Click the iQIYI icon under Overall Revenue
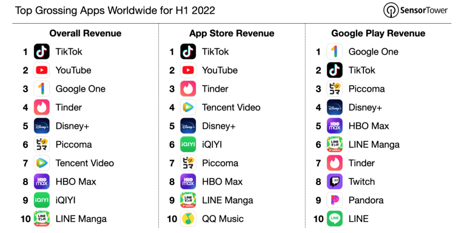Image resolution: width=461 pixels, height=233 pixels. tap(41, 200)
